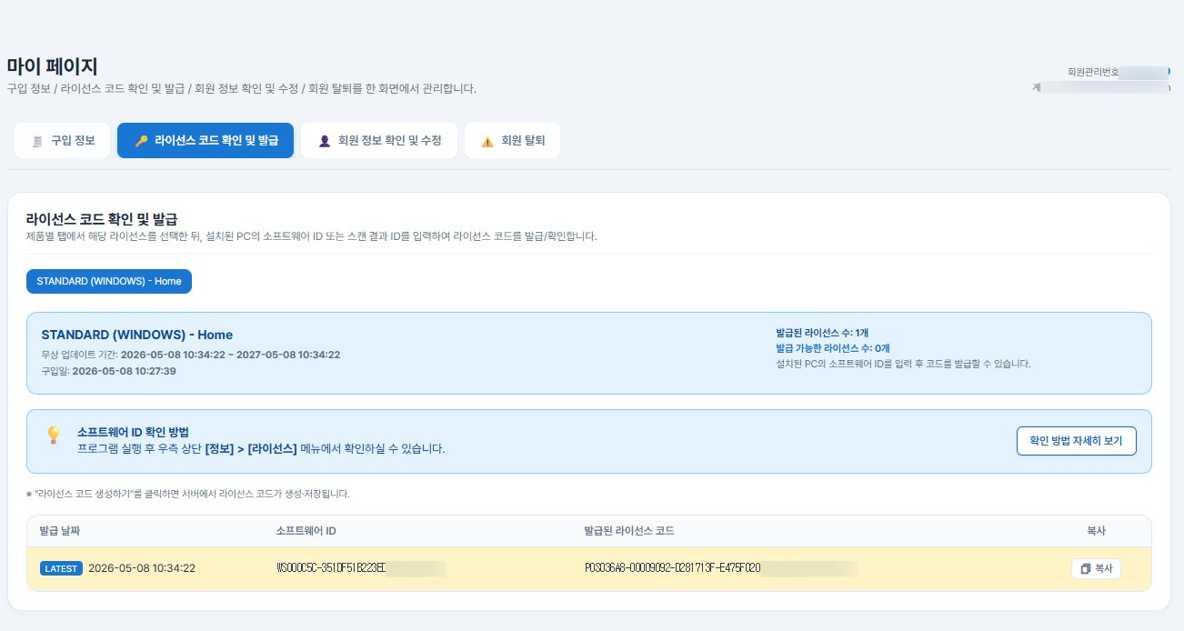1184x631 pixels.
Task: Click the 소프트웨어 ID 확인 방법 heading
Action: pos(133,432)
